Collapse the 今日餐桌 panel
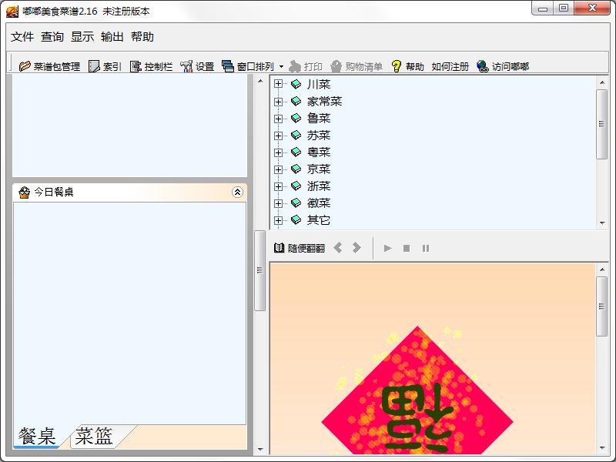The image size is (616, 462). tap(237, 192)
